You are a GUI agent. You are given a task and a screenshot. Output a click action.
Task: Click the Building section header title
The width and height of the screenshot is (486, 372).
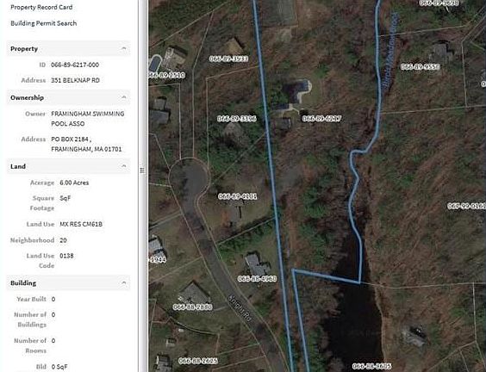pos(23,282)
